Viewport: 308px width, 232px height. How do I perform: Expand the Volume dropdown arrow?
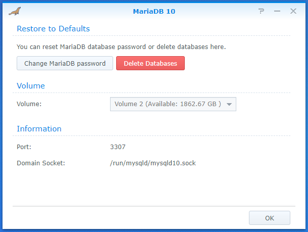click(229, 104)
